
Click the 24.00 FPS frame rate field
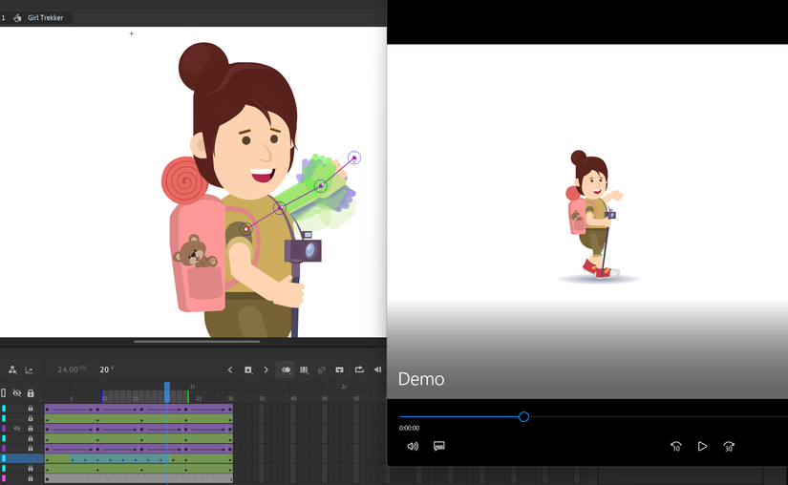(x=69, y=370)
